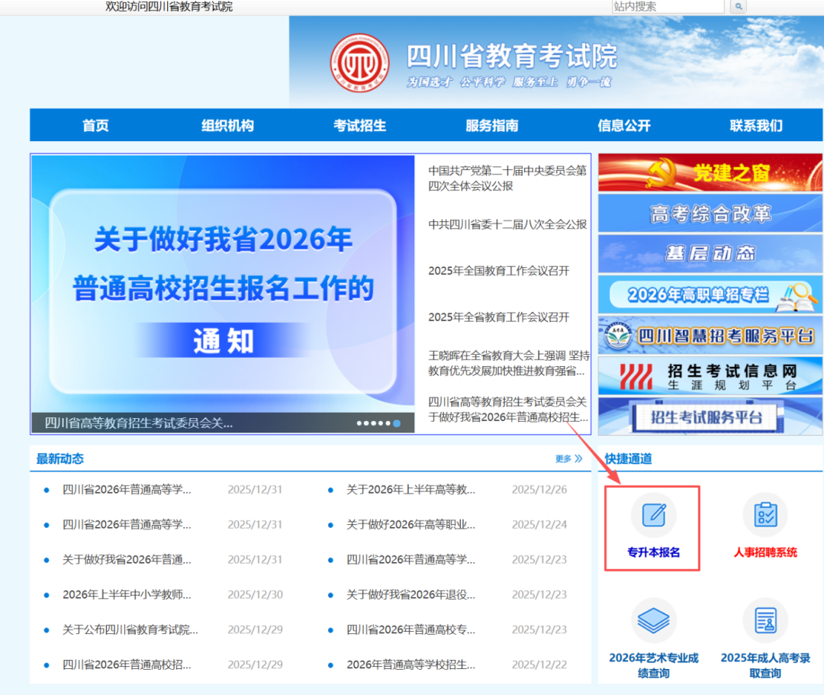Open the 党建之窗 banner
824x695 pixels.
pos(710,173)
